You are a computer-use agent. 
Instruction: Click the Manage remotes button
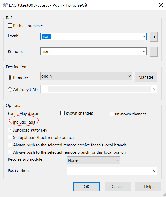(x=146, y=77)
